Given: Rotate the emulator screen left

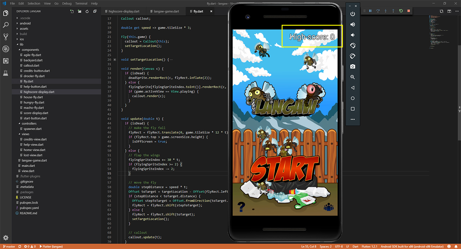Looking at the screenshot, I should pyautogui.click(x=353, y=46).
